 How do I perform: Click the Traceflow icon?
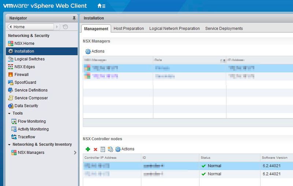click(14, 137)
